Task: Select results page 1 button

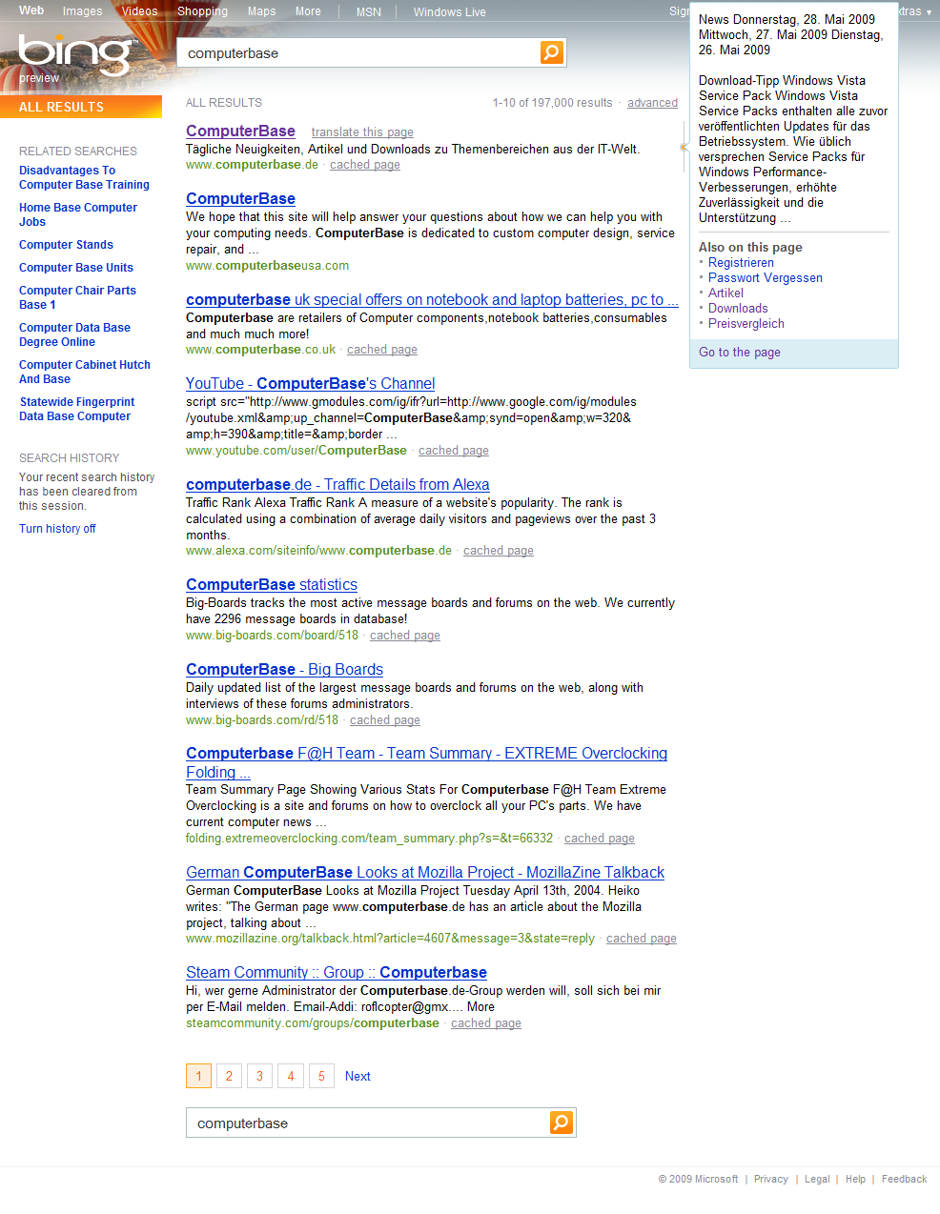Action: (198, 1076)
